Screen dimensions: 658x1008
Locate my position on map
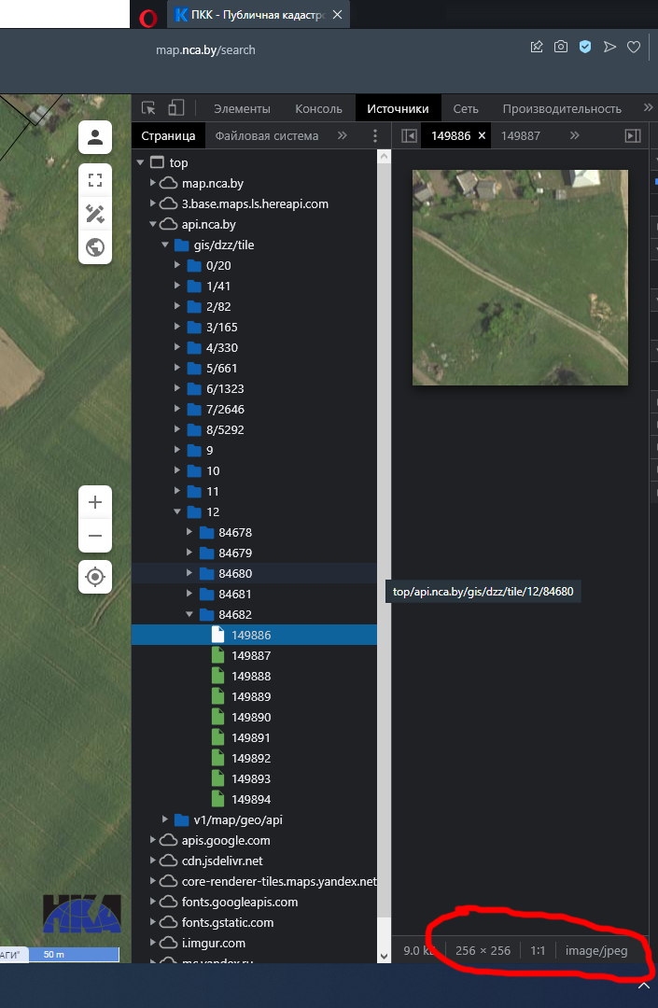click(x=94, y=577)
